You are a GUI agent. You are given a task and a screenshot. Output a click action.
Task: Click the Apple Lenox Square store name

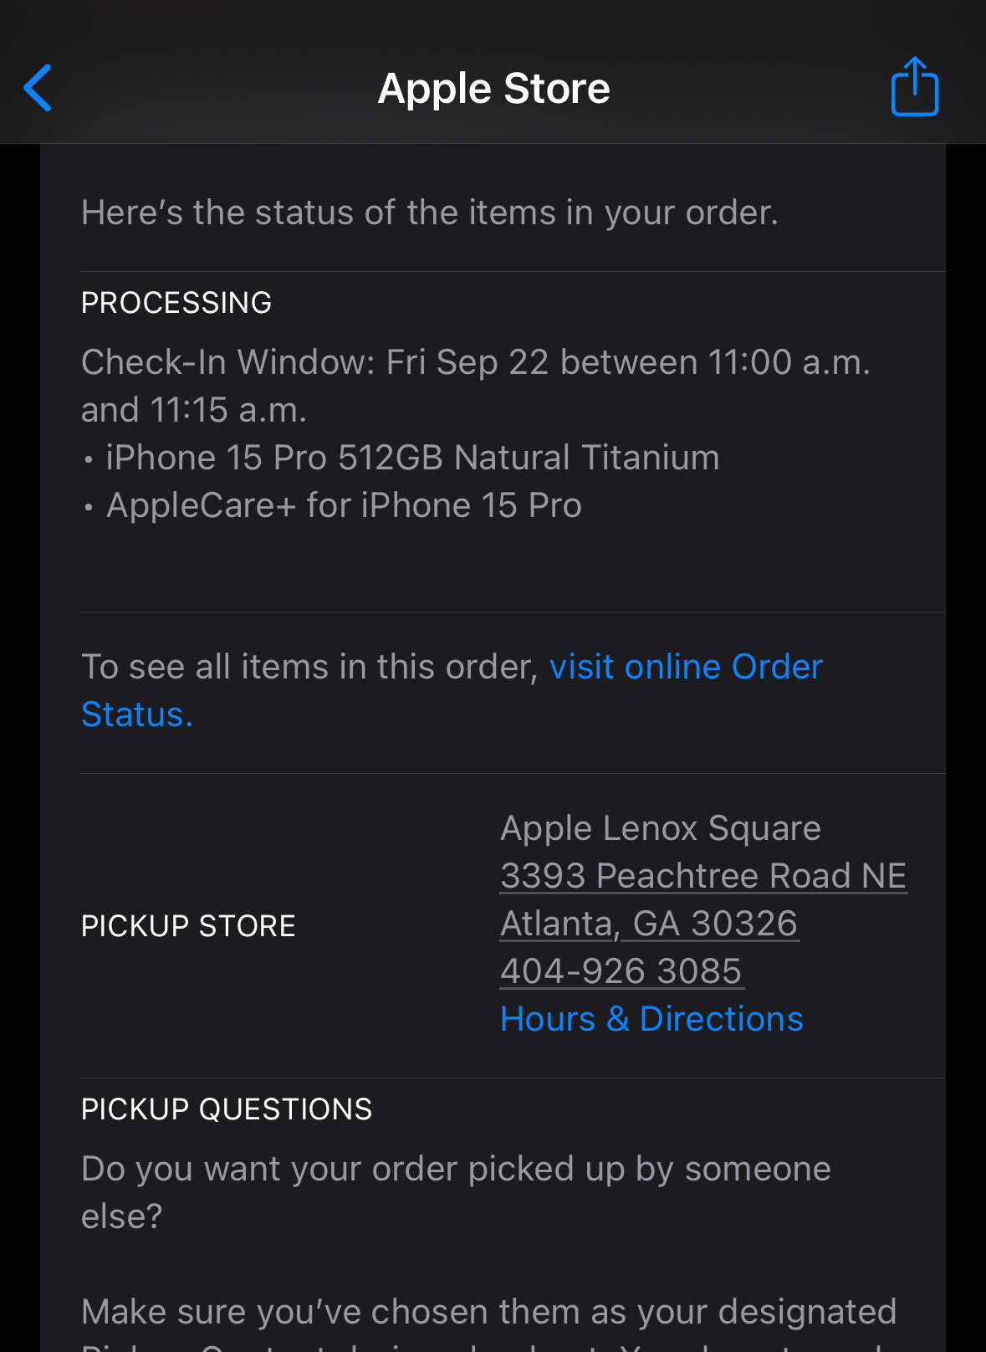660,828
